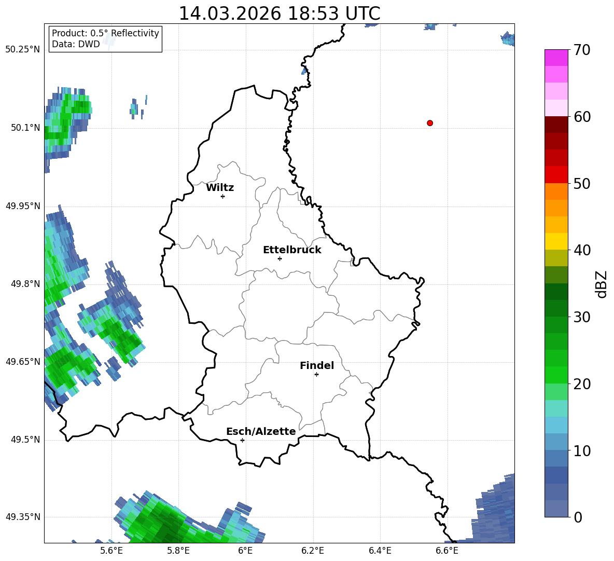Click the 50.1°N latitude label
Image resolution: width=614 pixels, height=561 pixels.
25,128
